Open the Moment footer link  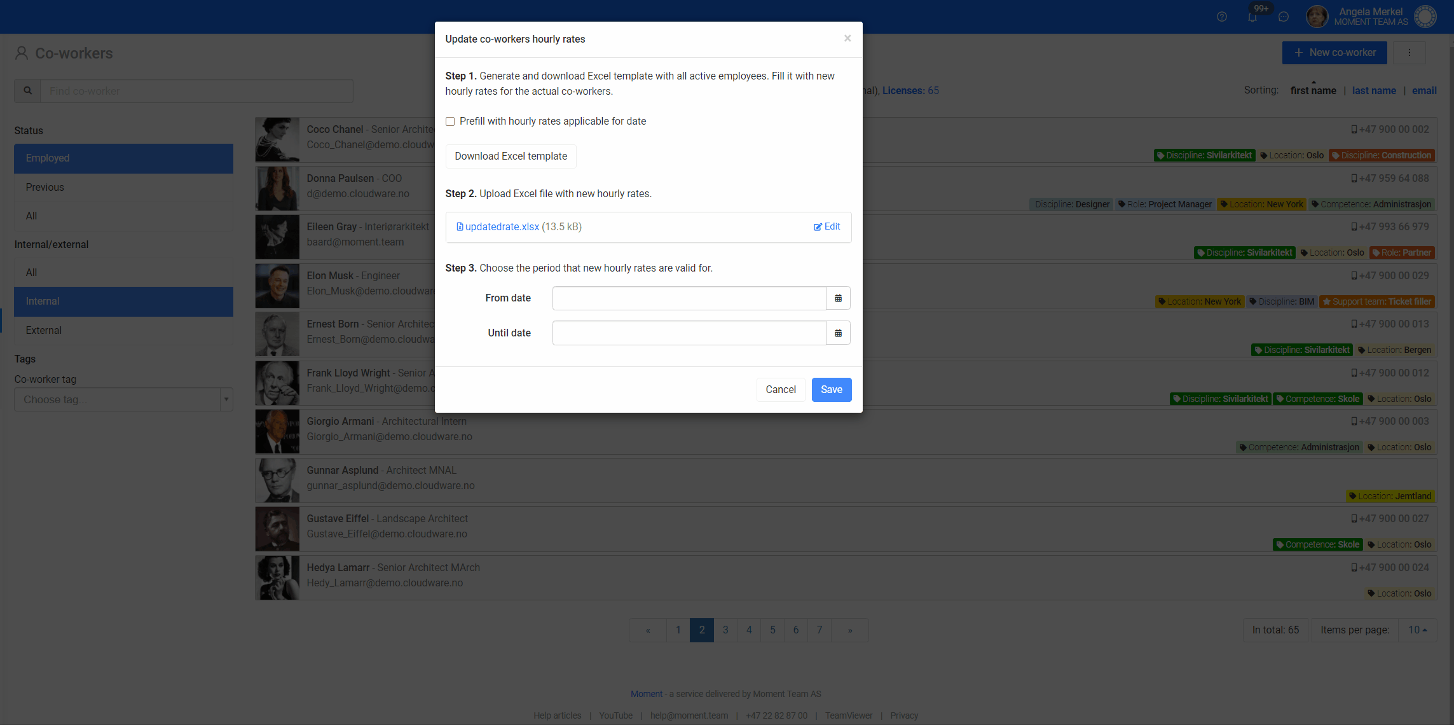646,694
